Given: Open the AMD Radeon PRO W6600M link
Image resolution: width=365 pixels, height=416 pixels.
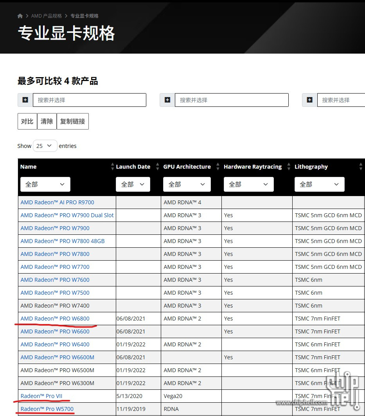Looking at the screenshot, I should click(57, 357).
